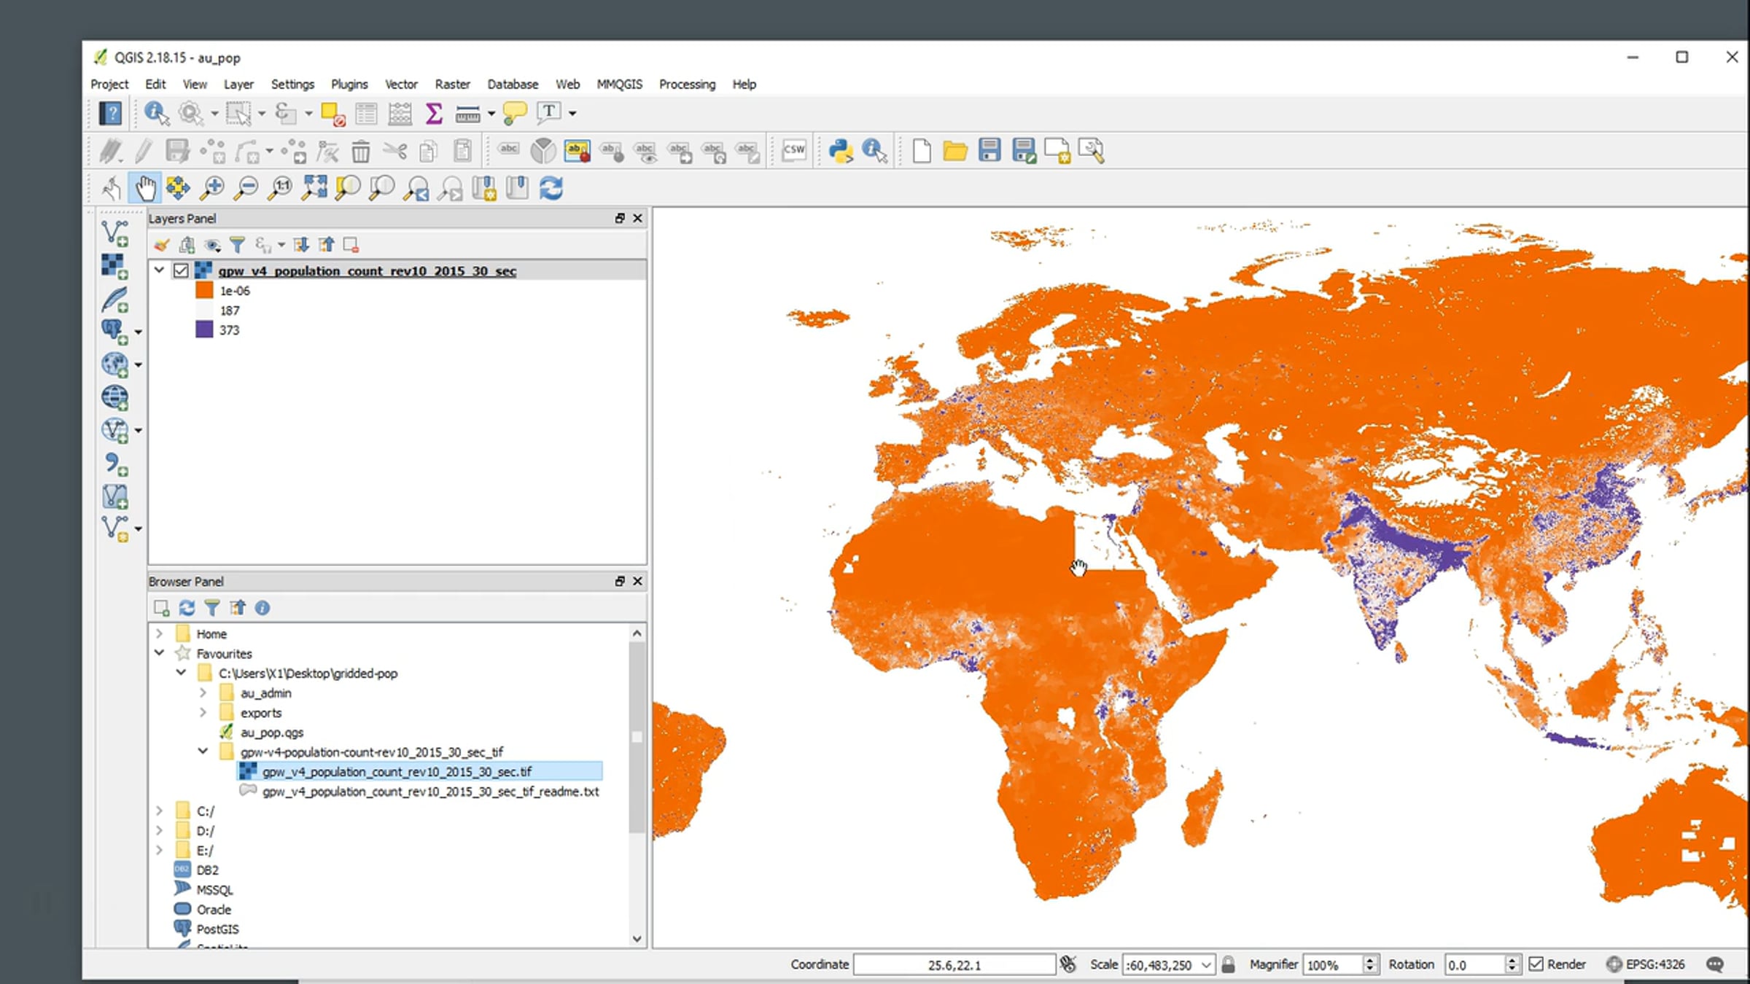Collapse the gpw population layer legend

(x=159, y=270)
